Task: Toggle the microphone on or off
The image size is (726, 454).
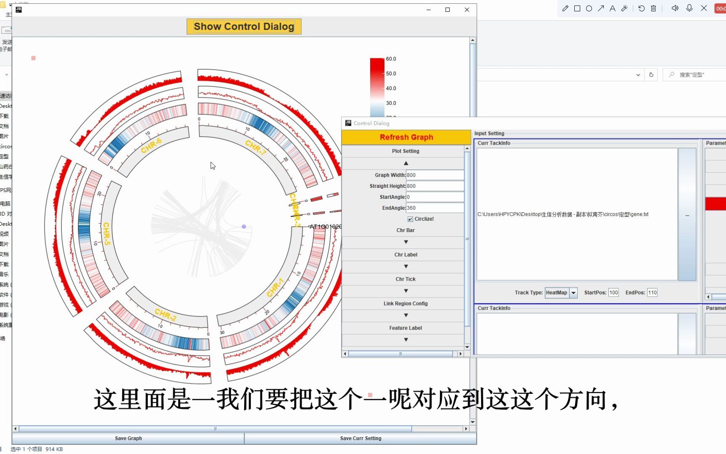Action: (689, 8)
